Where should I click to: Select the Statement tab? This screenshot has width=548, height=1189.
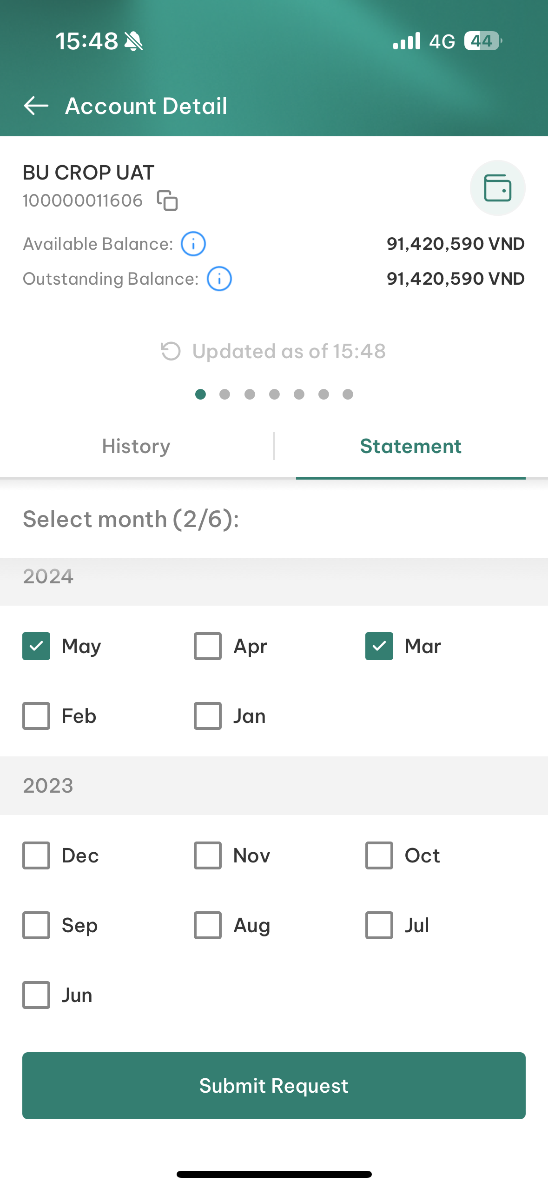pos(411,447)
